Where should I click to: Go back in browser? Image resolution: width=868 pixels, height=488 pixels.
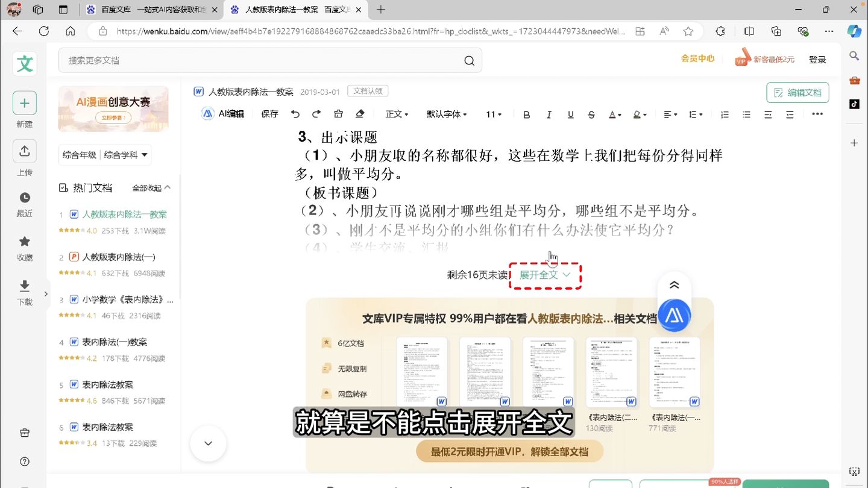[x=17, y=31]
